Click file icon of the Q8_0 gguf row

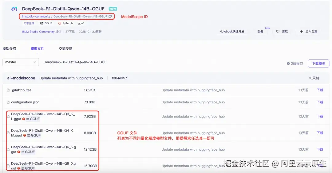(x=8, y=166)
